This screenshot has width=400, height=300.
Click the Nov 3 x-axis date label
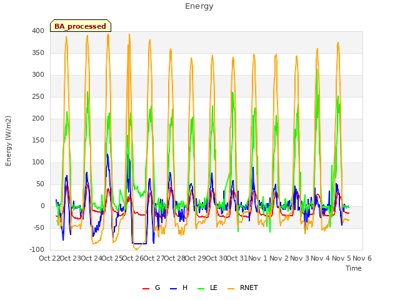[x=299, y=258]
